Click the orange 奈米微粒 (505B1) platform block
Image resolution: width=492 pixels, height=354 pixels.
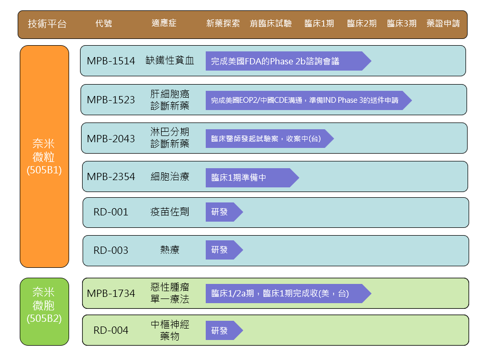coord(44,156)
